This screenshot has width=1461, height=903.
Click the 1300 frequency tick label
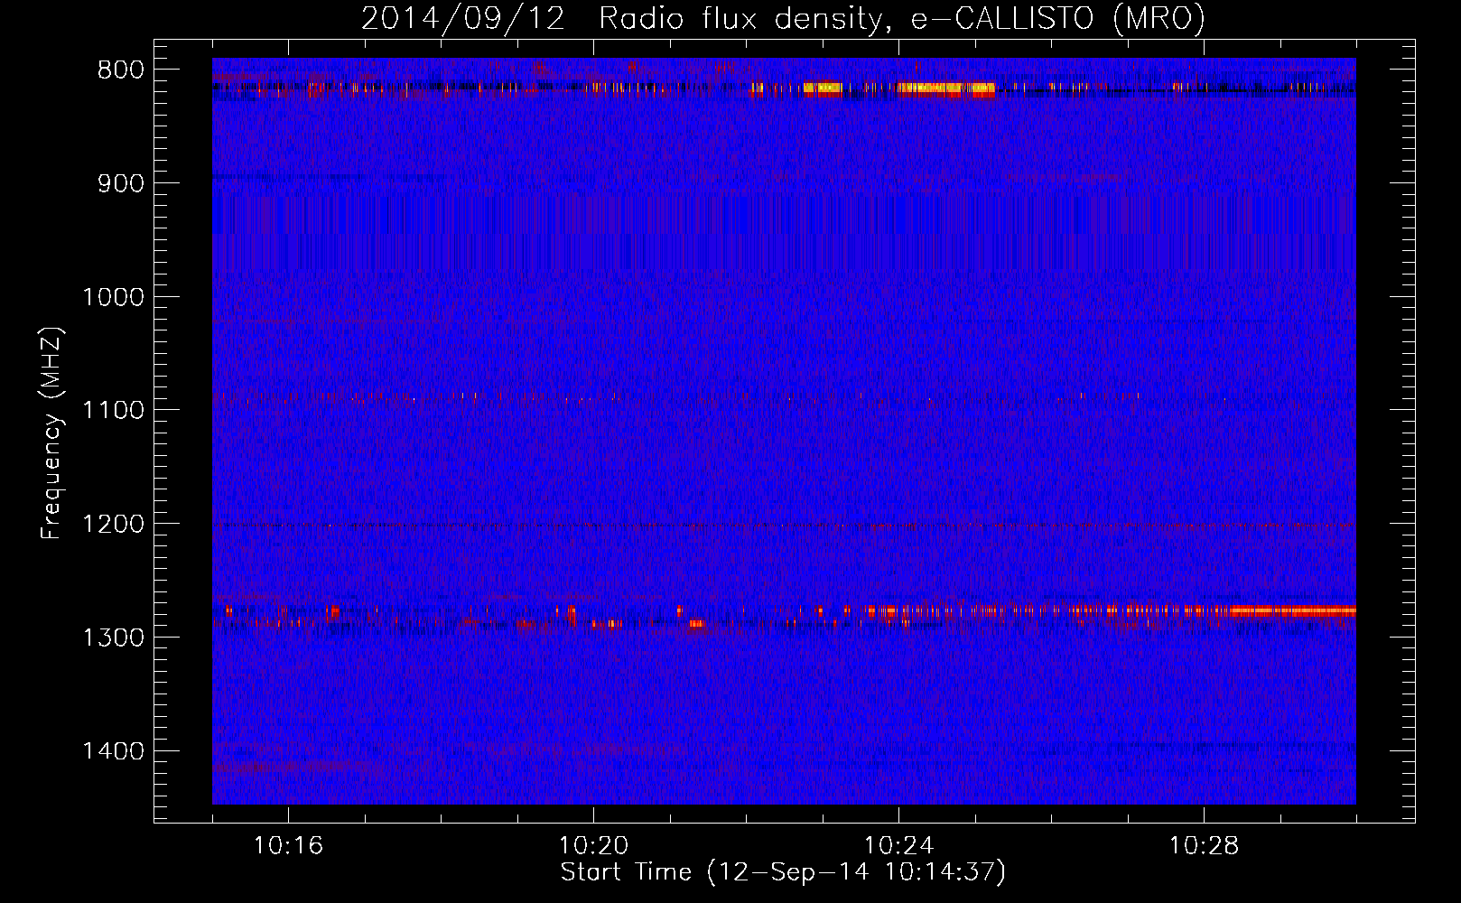(113, 638)
